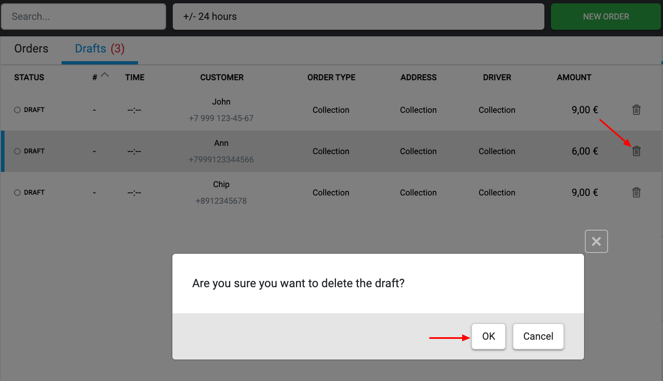
Task: Switch to the Orders tab
Action: pyautogui.click(x=31, y=49)
